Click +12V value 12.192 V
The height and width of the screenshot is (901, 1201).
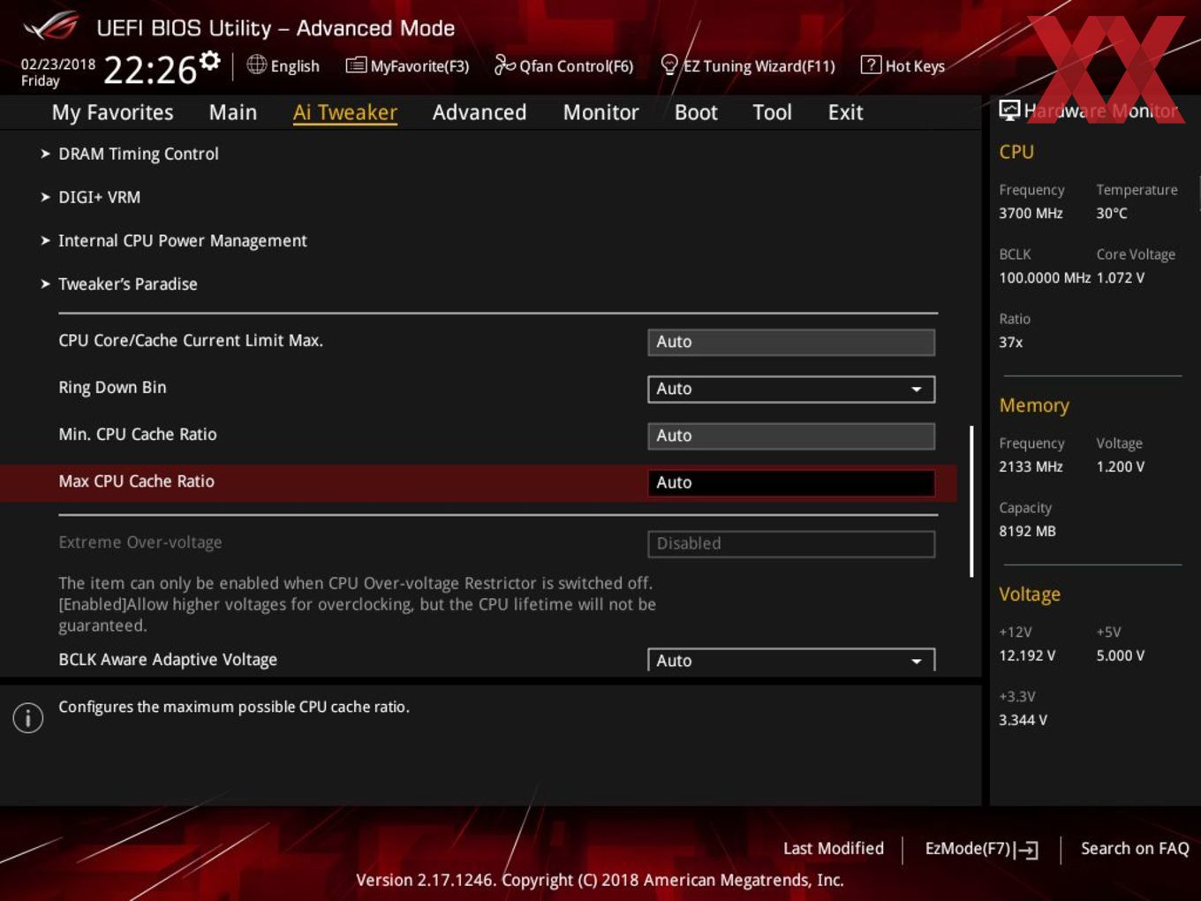1027,655
